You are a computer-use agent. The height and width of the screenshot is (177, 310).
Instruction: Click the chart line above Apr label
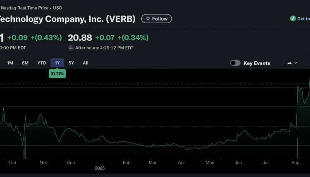pyautogui.click(x=181, y=148)
